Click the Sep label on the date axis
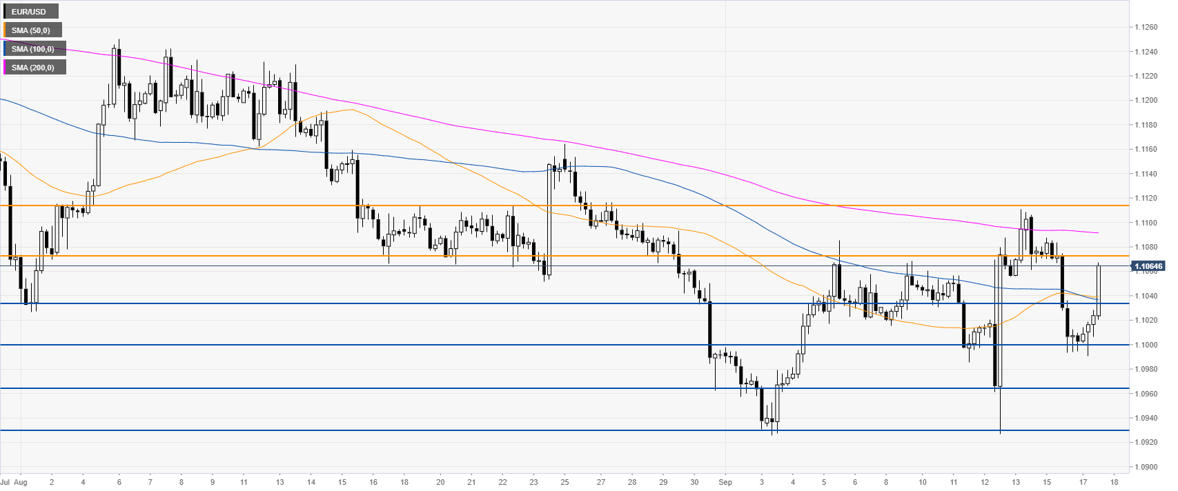The width and height of the screenshot is (1178, 491). pos(726,482)
